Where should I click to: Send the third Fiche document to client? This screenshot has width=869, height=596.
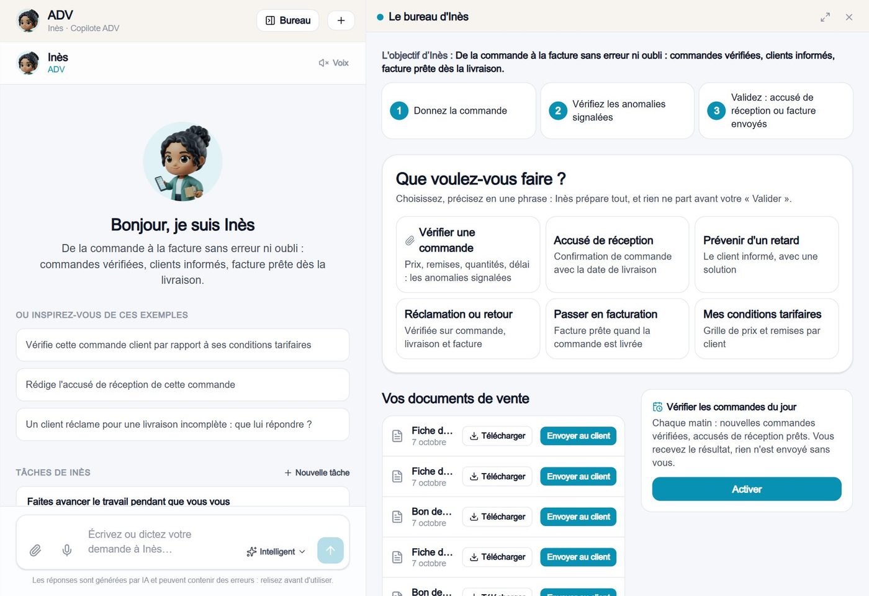point(578,557)
